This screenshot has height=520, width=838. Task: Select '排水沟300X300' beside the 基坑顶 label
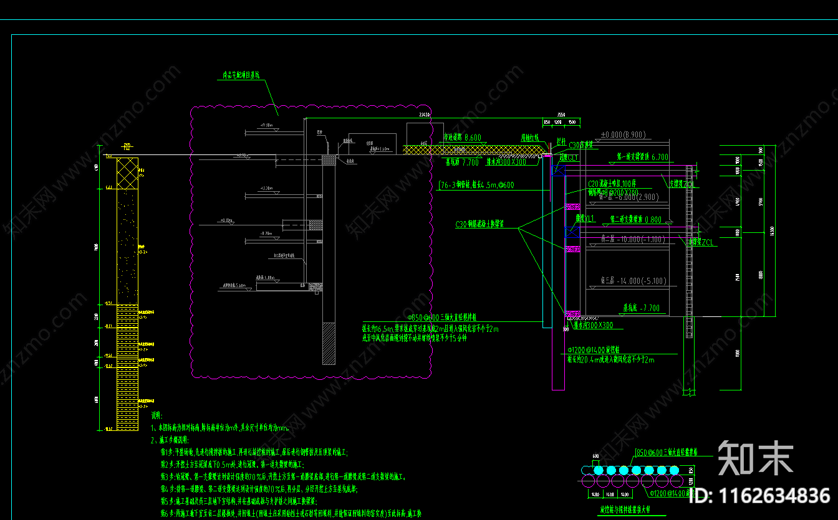click(506, 162)
